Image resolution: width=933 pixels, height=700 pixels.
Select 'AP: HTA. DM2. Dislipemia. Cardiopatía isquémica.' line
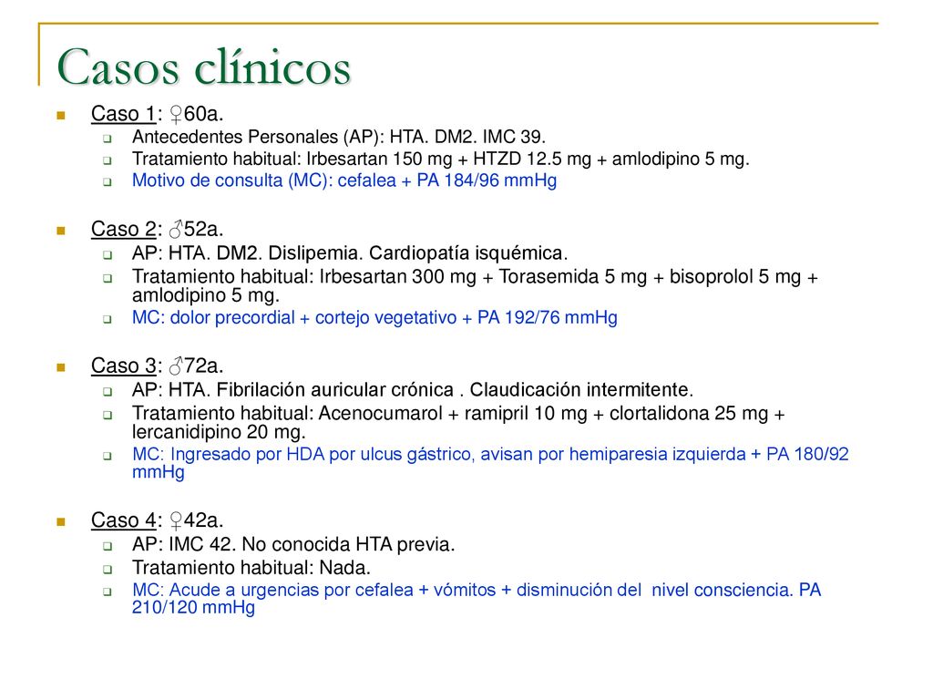pos(350,253)
